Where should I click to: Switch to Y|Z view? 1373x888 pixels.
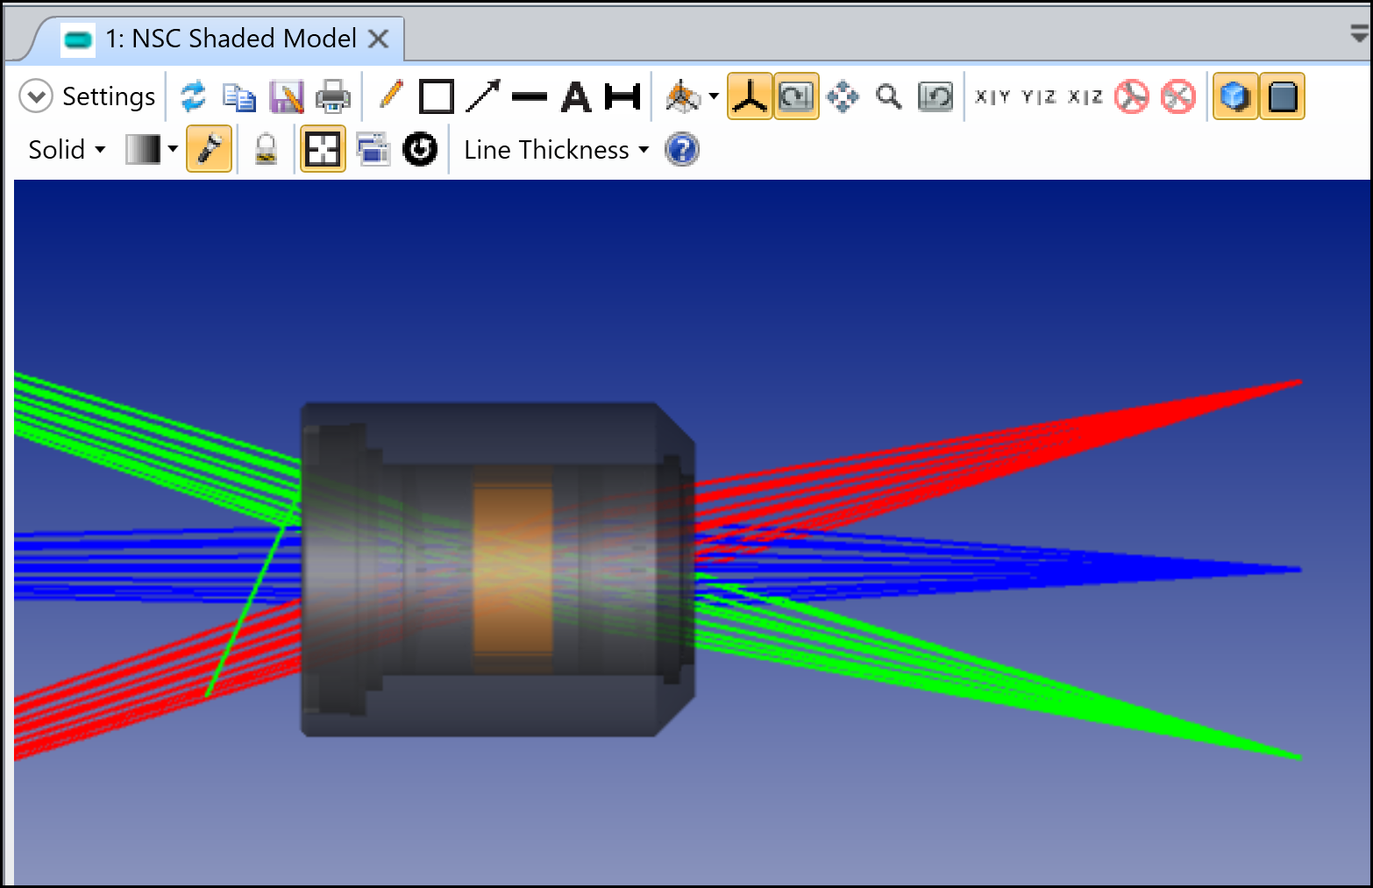point(1039,97)
